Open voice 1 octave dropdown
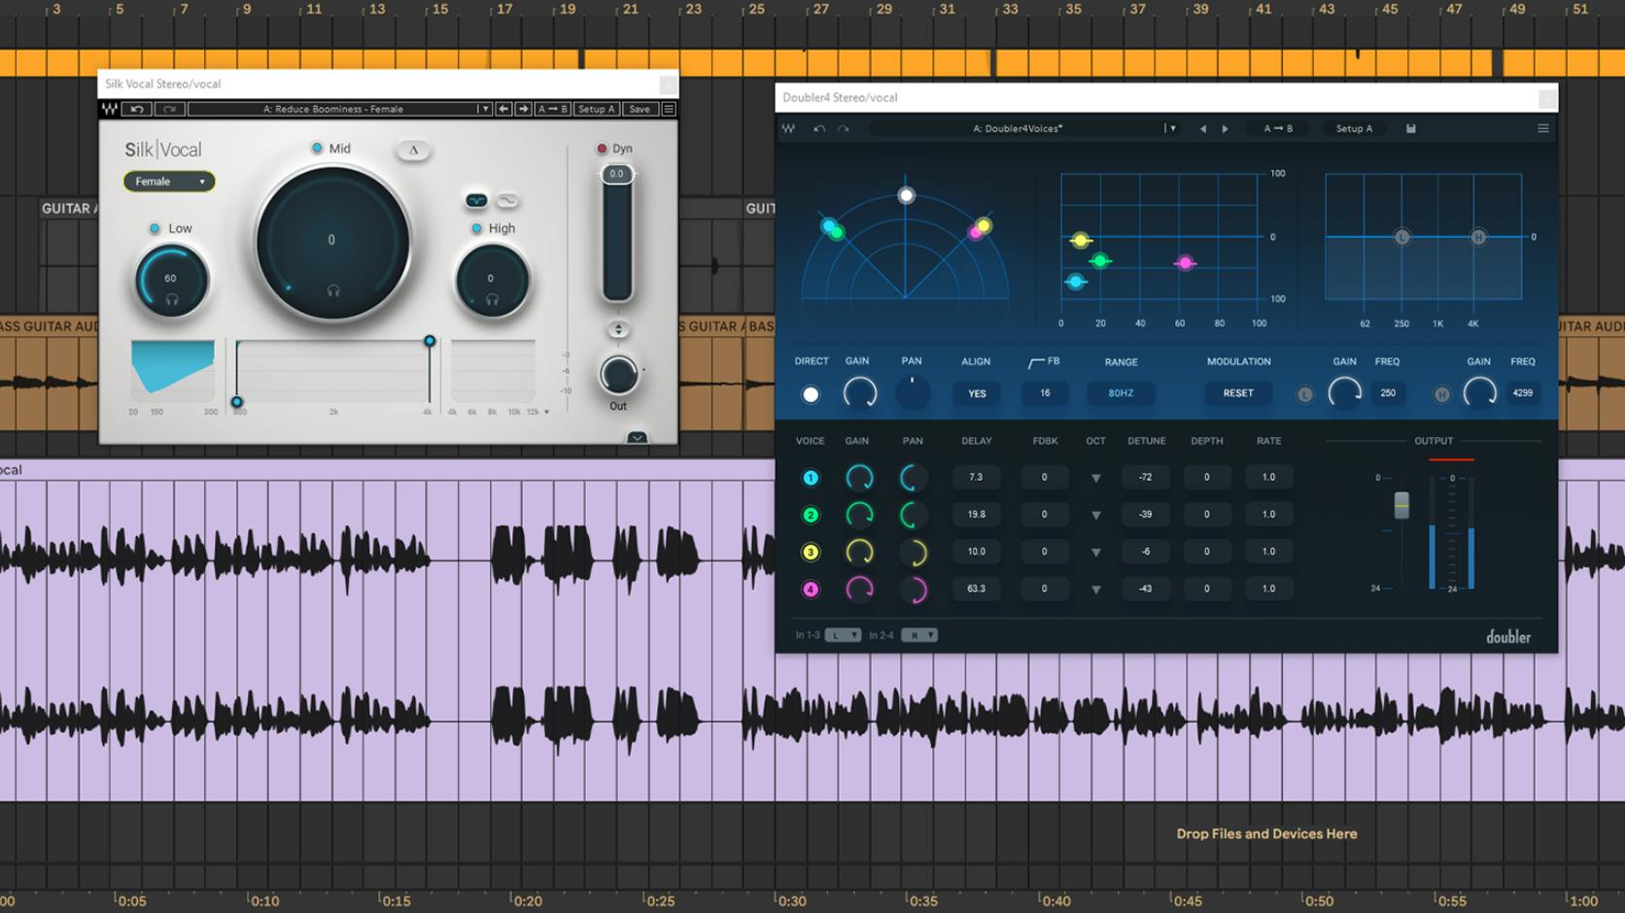Screen dimensions: 1625x913 (x=1096, y=478)
